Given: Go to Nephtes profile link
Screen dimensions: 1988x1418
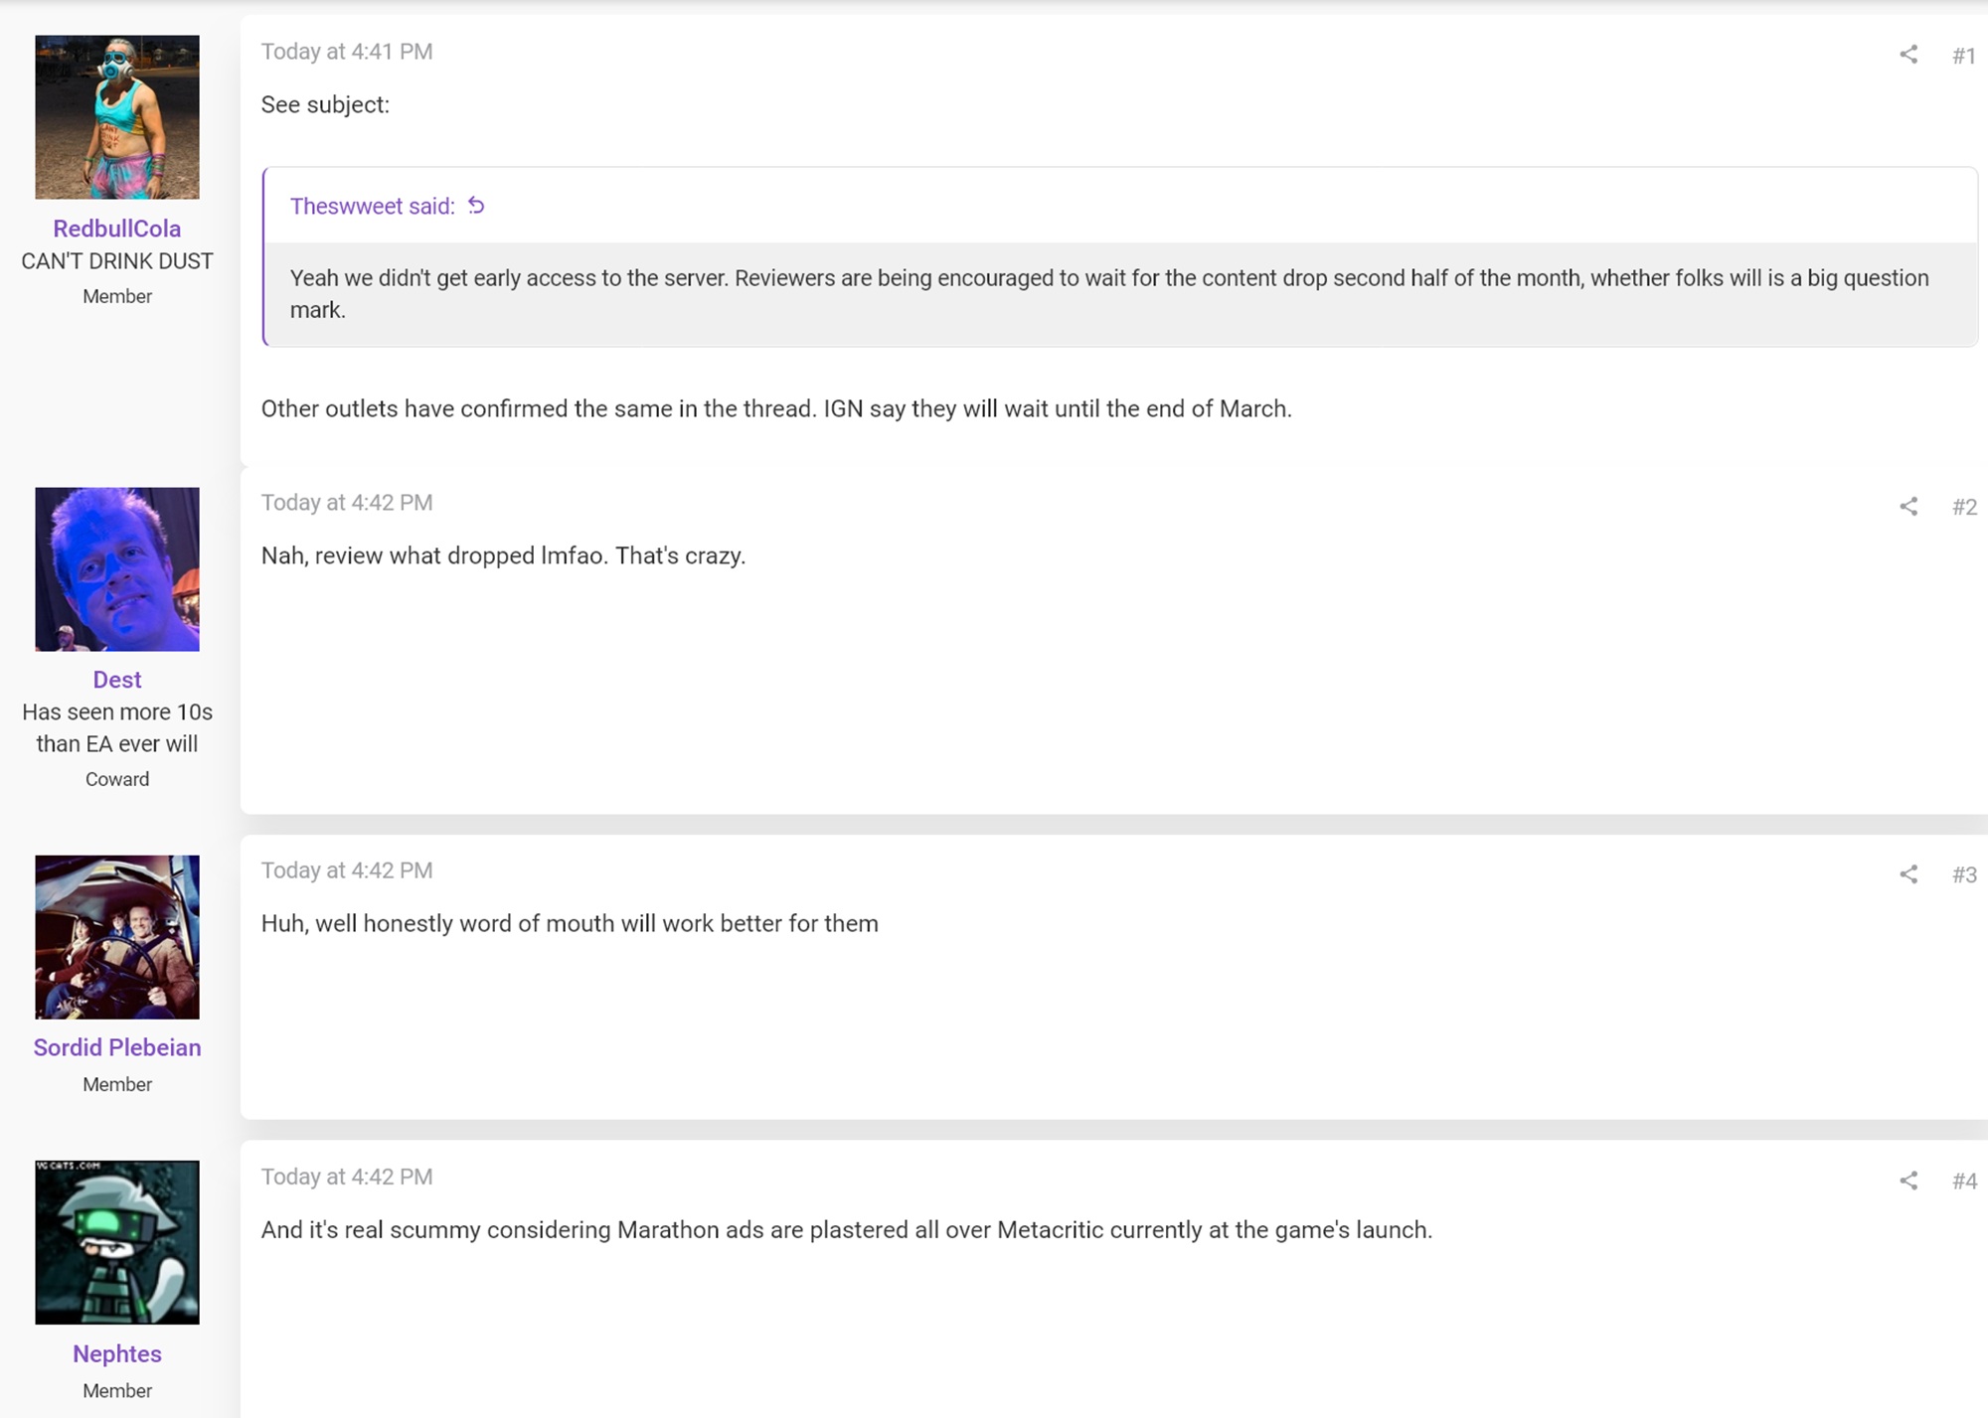Looking at the screenshot, I should click(x=117, y=1353).
